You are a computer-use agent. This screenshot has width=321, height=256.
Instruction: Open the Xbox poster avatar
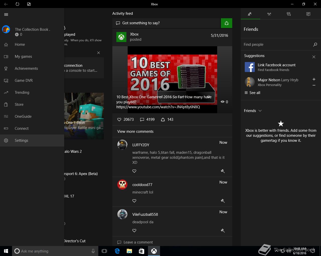[x=121, y=37]
